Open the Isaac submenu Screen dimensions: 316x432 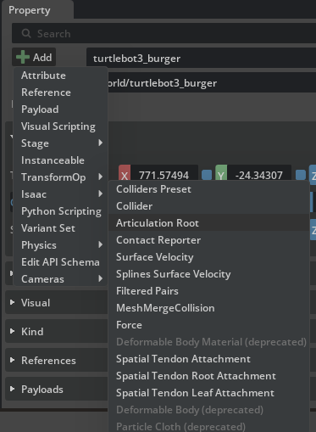(x=61, y=194)
